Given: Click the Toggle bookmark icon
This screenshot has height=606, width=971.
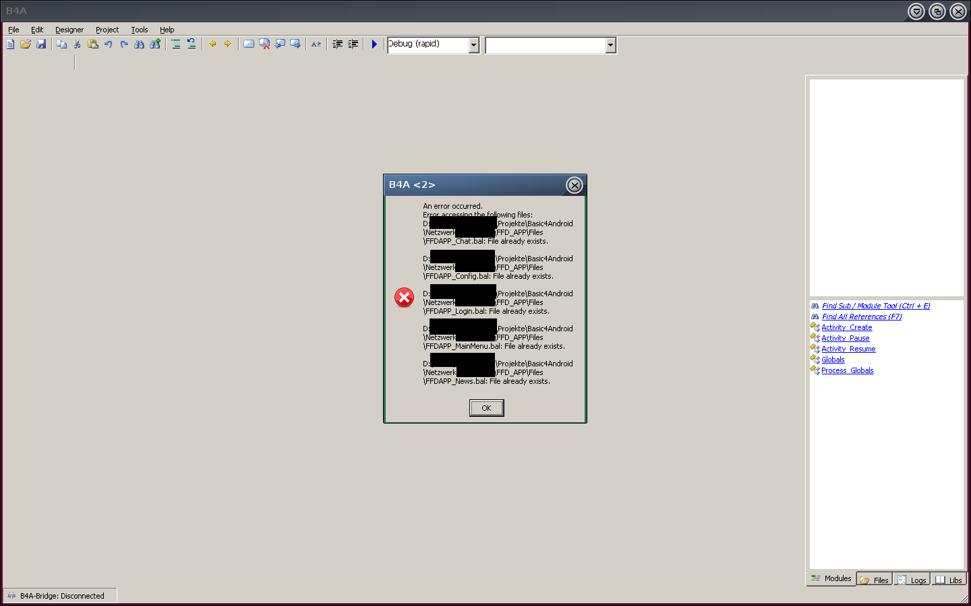Looking at the screenshot, I should pos(249,44).
